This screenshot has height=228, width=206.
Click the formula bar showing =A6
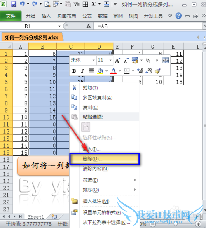(148, 26)
